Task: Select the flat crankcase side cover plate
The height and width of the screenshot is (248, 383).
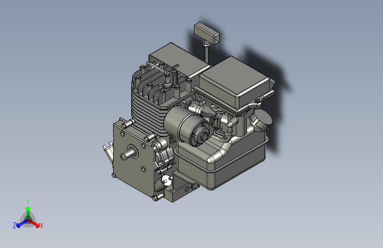Action: click(x=133, y=160)
